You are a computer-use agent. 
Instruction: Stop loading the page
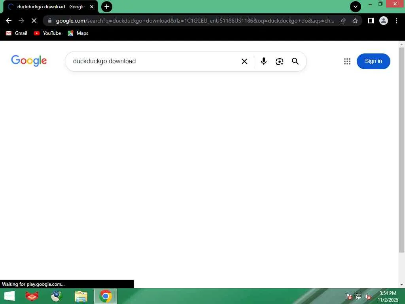[x=34, y=21]
